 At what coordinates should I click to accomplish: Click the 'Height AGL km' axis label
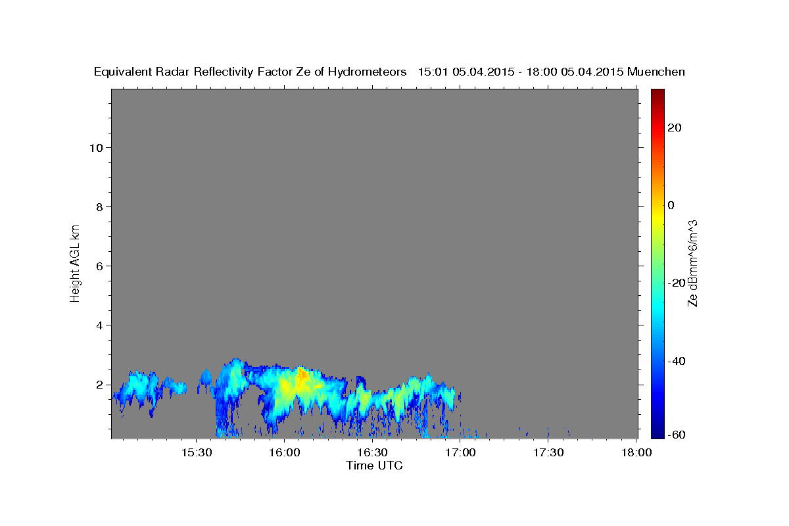click(x=76, y=262)
